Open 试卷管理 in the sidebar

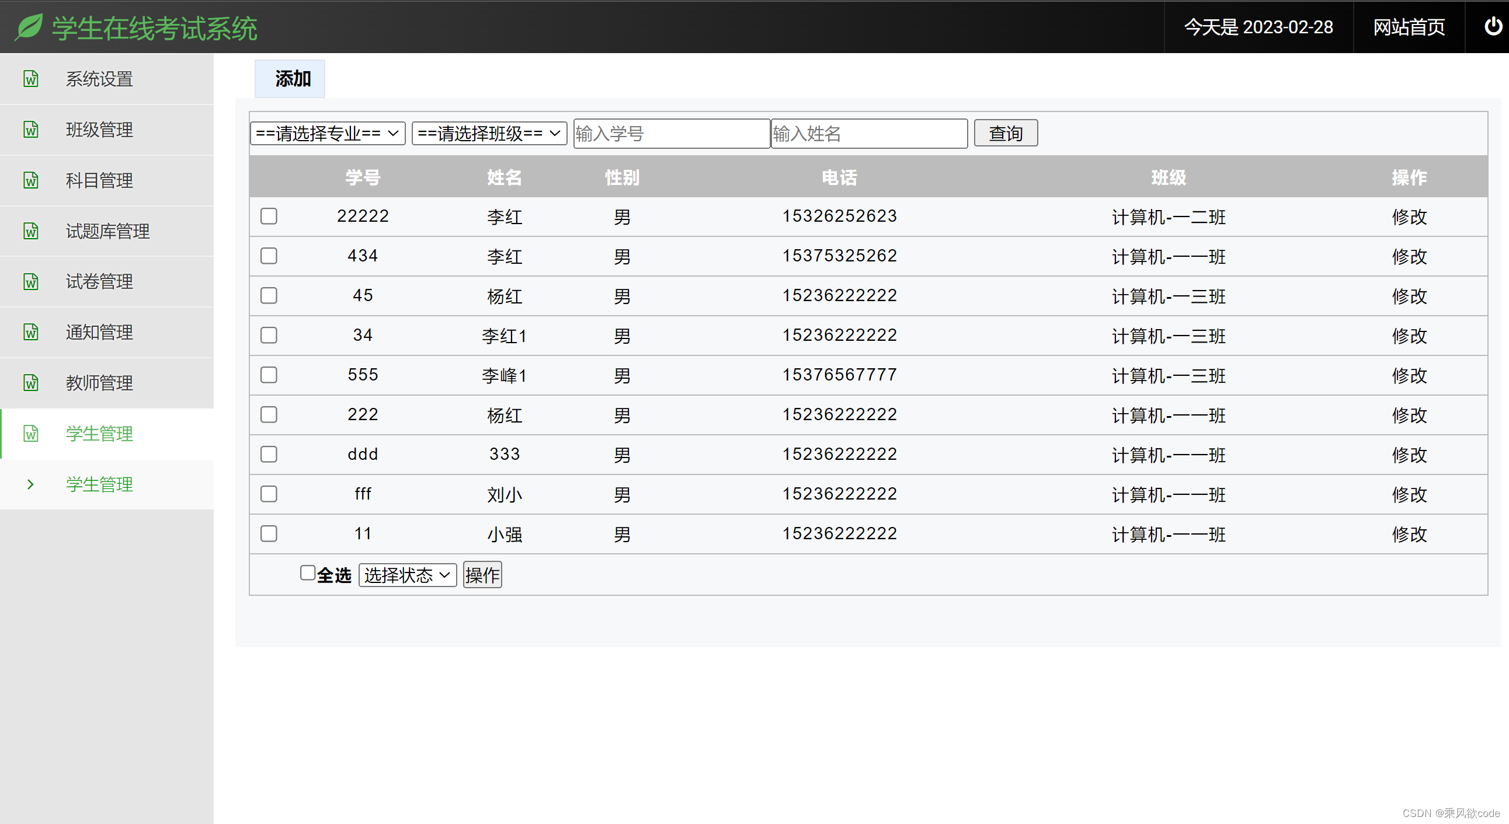pyautogui.click(x=99, y=281)
